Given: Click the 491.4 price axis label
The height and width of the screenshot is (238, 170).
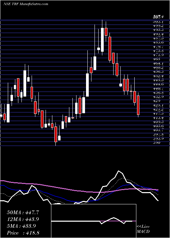Looking at the screenshot, I should [158, 34].
